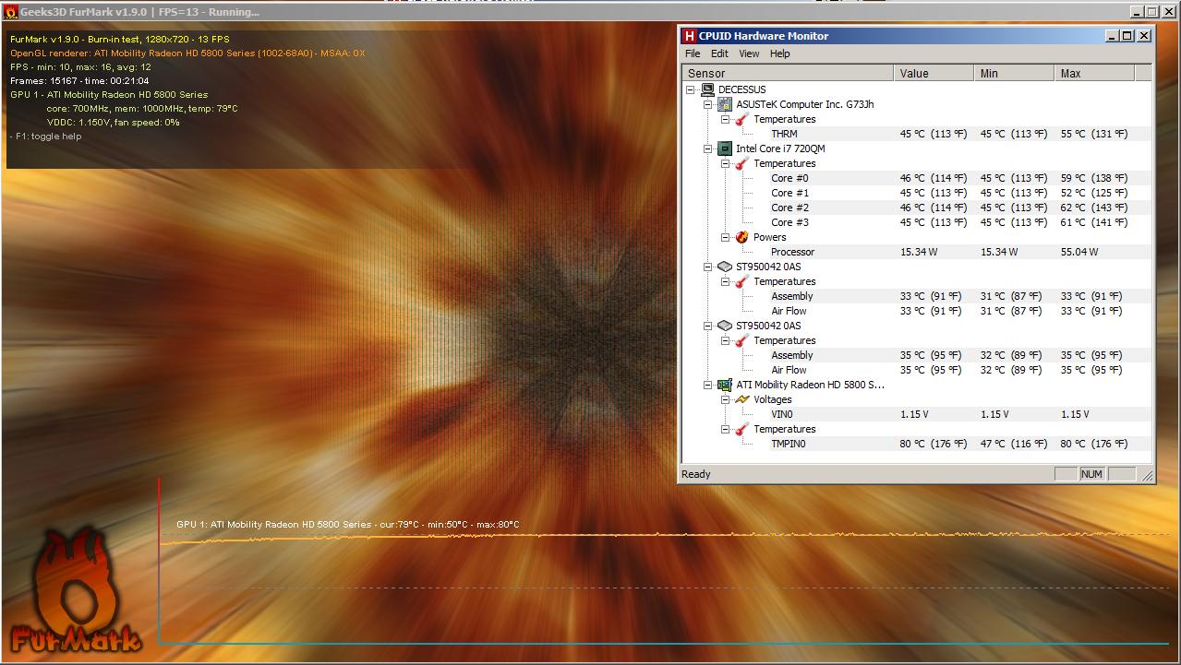Click the thermometer icon under Intel Core i7
Viewport: 1181px width, 665px height.
coord(742,163)
